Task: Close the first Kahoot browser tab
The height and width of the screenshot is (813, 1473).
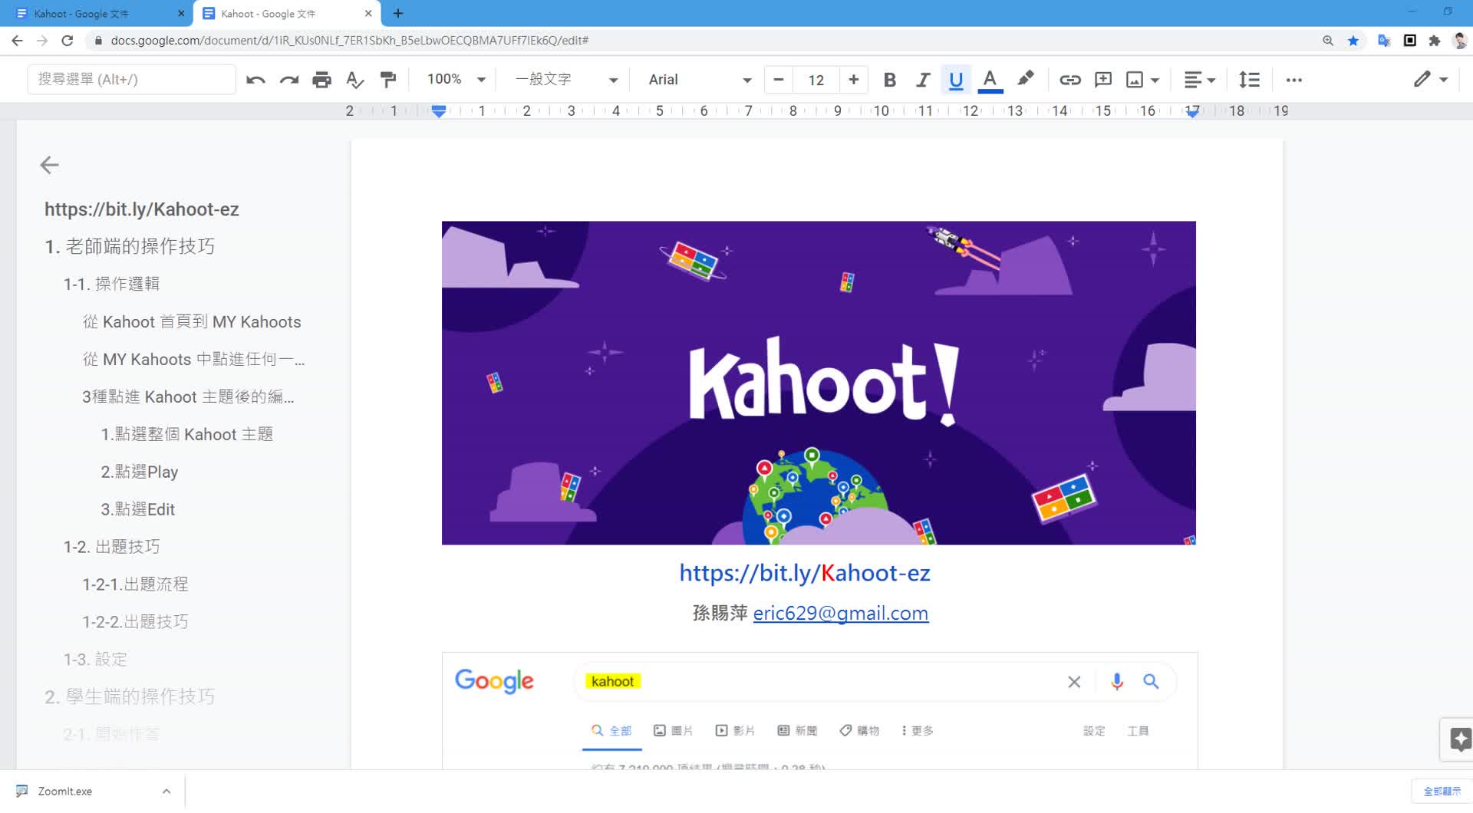Action: pos(181,13)
